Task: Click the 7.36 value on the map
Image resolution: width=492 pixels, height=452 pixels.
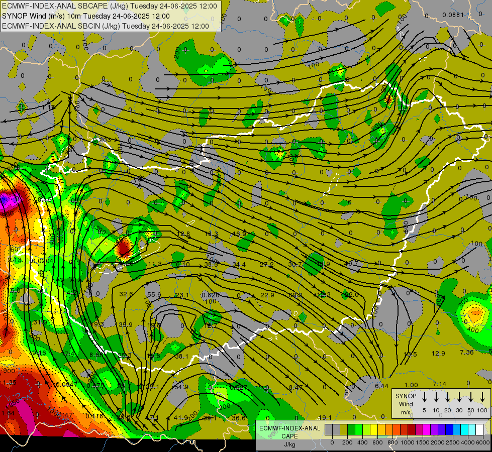Action: pos(466,352)
